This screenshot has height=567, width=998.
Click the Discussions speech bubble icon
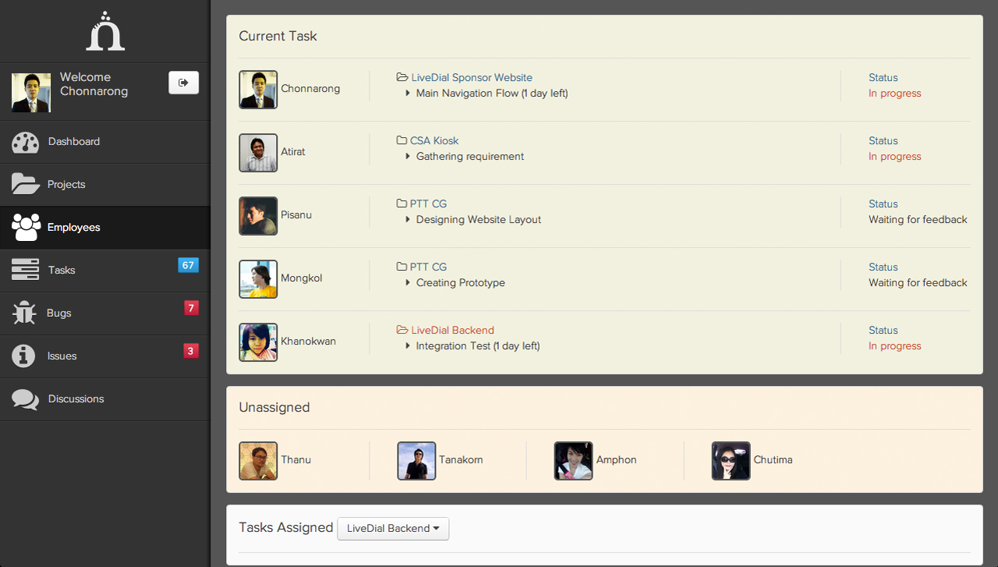25,399
